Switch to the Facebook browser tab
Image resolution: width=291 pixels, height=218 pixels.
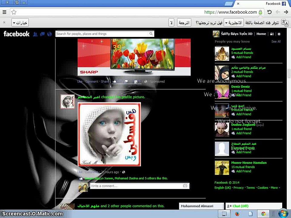click(262, 4)
